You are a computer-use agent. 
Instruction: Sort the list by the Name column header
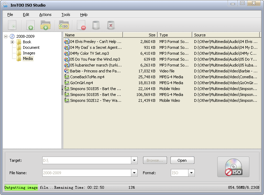(93, 35)
